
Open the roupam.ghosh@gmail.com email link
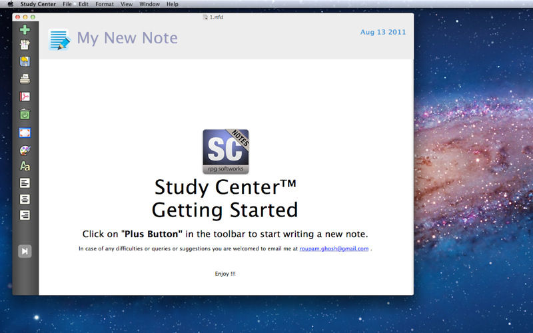334,248
